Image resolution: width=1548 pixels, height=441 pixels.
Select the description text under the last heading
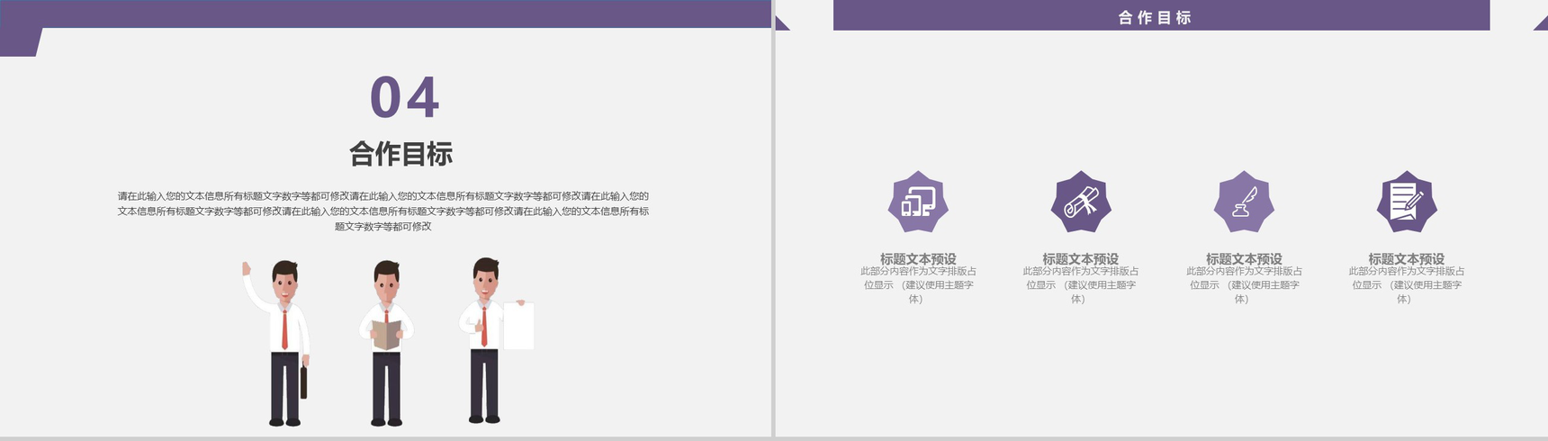(1407, 285)
